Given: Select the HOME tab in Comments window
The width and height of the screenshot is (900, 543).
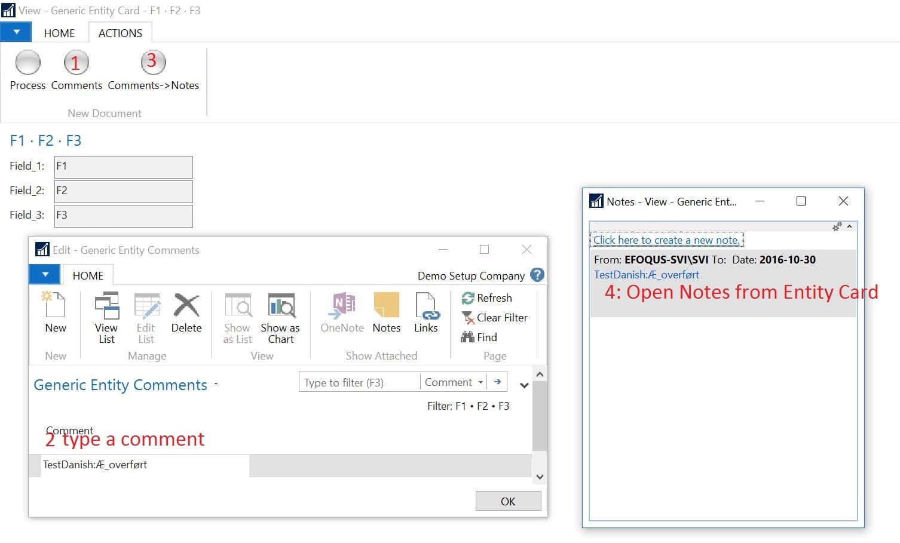Looking at the screenshot, I should click(88, 275).
